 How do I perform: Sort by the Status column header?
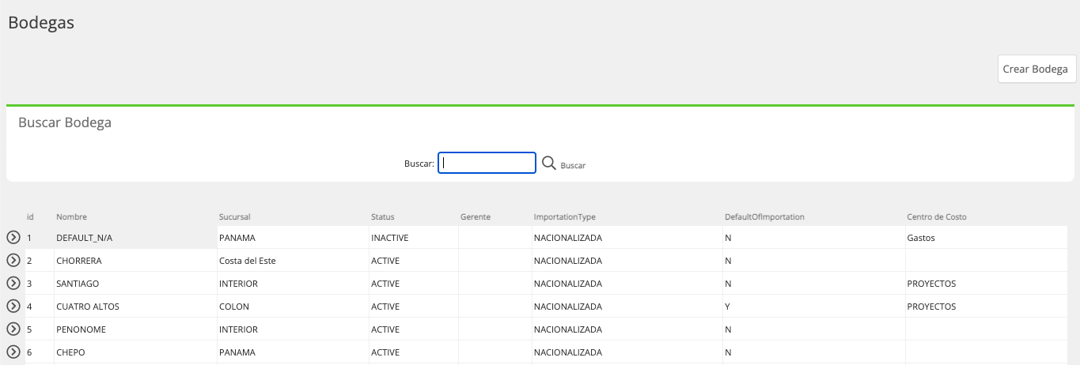(382, 216)
